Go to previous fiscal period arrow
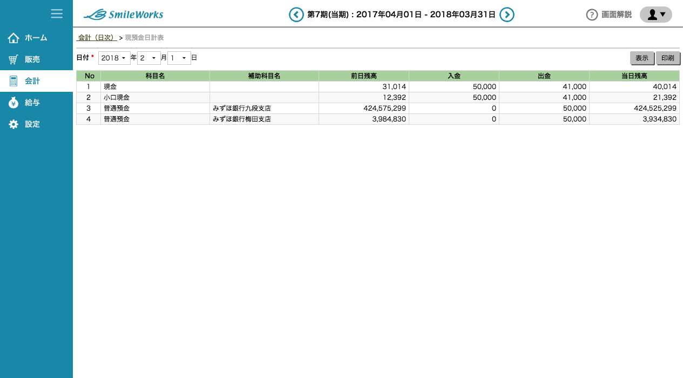This screenshot has height=378, width=683. [x=296, y=15]
